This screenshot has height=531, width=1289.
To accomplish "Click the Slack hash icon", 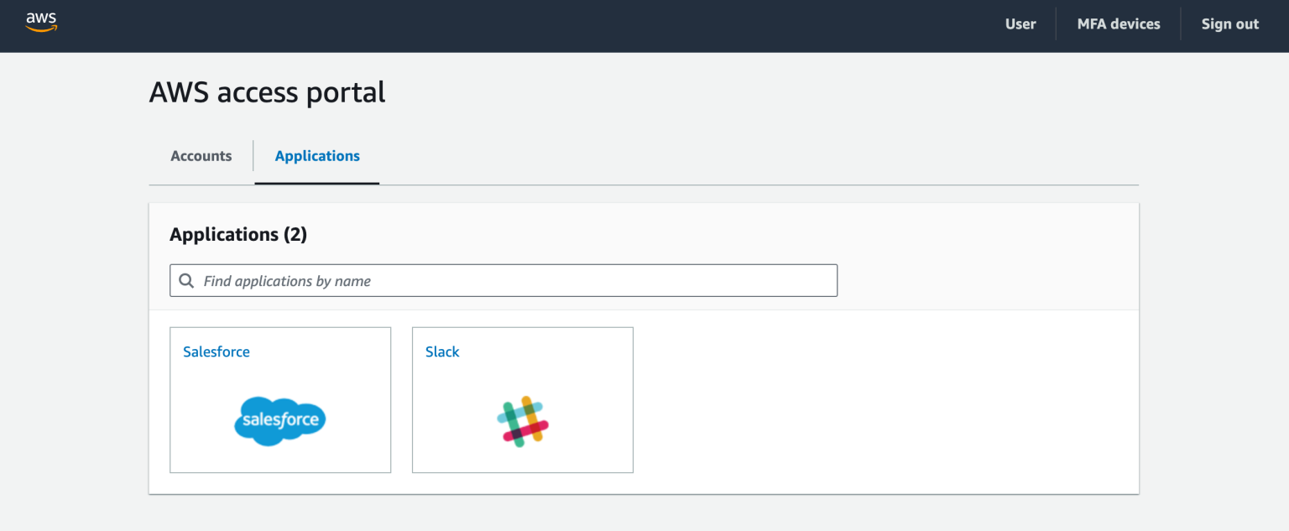I will tap(522, 419).
